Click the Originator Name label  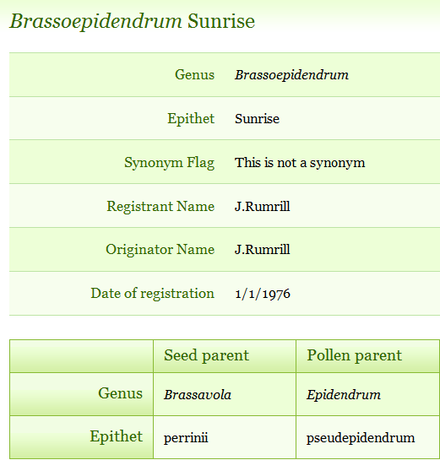point(160,250)
